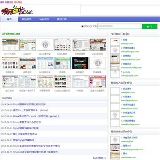Click the 站长学院 >> more link
160x160 pixels.
[x=100, y=158]
